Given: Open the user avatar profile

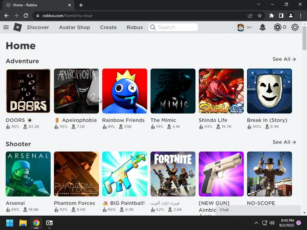Looking at the screenshot, I should click(x=241, y=27).
